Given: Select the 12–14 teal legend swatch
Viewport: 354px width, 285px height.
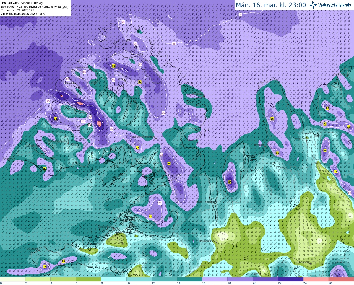Looking at the screenshot, I should coord(165,279).
